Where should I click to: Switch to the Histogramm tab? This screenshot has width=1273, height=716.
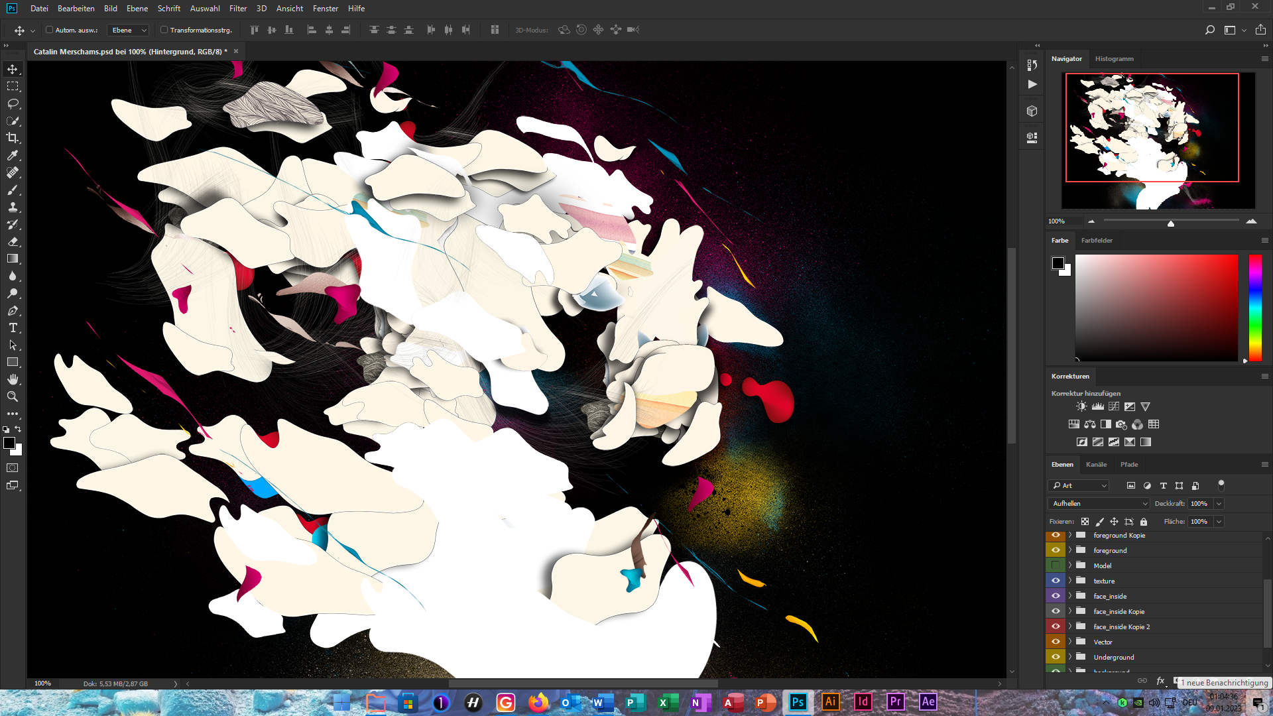pyautogui.click(x=1114, y=59)
